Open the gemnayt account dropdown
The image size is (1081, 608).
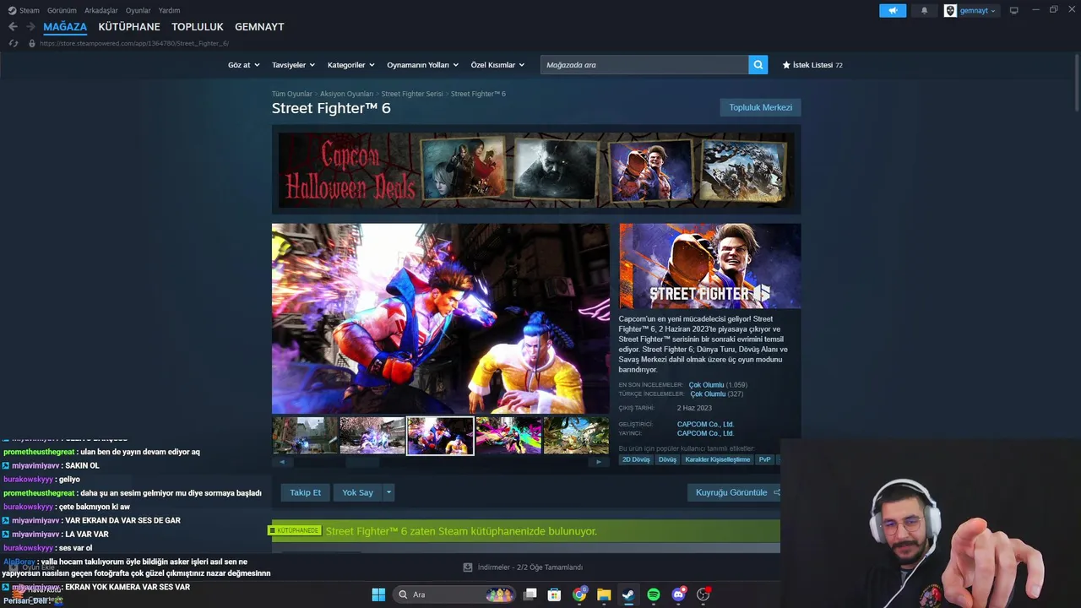pyautogui.click(x=977, y=11)
